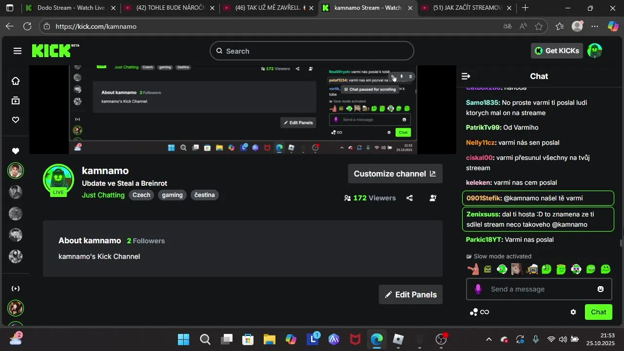624x351 pixels.
Task: Click username Zenixsuss in chat
Action: tap(483, 214)
